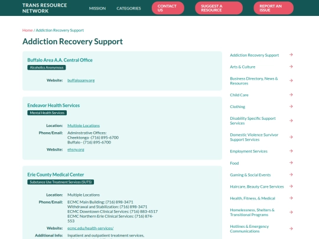Image resolution: width=319 pixels, height=239 pixels.
Task: Select Domestic Violence Survivor Support Services category
Action: click(254, 137)
